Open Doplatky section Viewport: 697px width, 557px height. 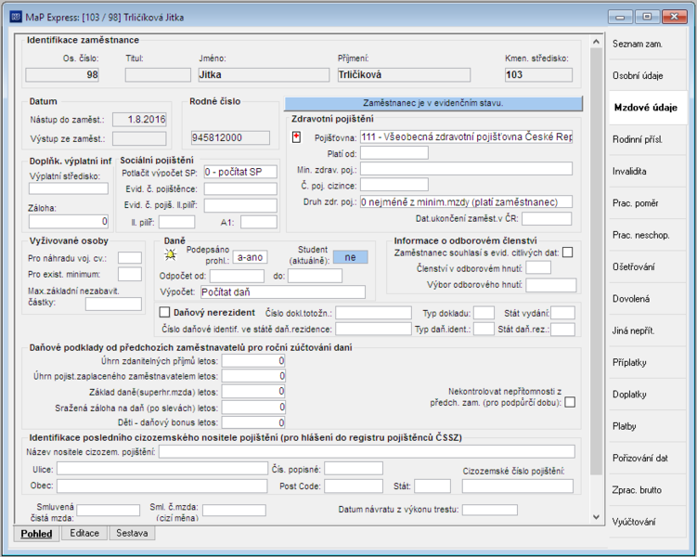tap(647, 395)
